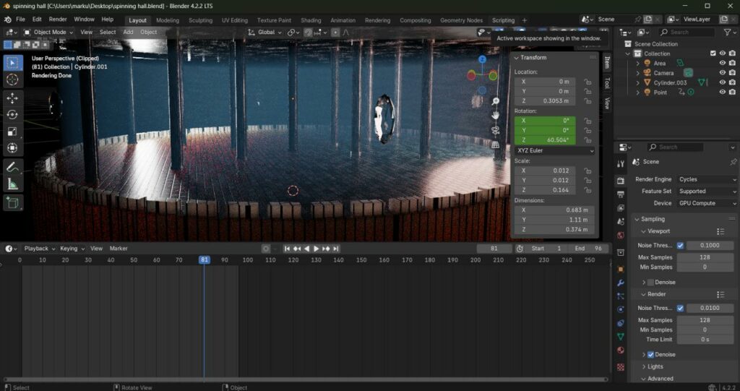
Task: Choose the Select Box tool
Action: pos(13,63)
